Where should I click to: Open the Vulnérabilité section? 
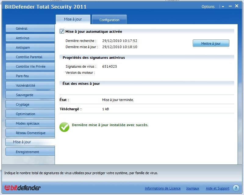tap(30, 85)
